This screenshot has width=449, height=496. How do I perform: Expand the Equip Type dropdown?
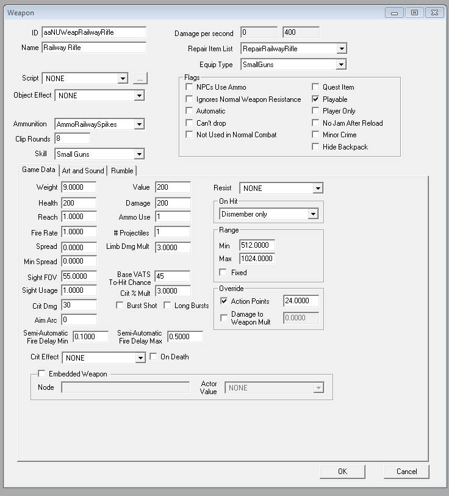click(x=341, y=65)
